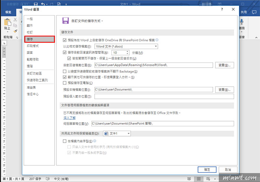Image resolution: width=260 pixels, height=182 pixels.
Task: Open the Comments speech bubble icon
Action: (x=254, y=12)
